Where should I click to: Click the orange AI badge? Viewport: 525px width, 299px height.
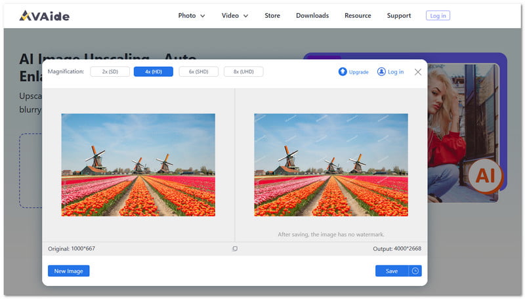[x=485, y=176]
